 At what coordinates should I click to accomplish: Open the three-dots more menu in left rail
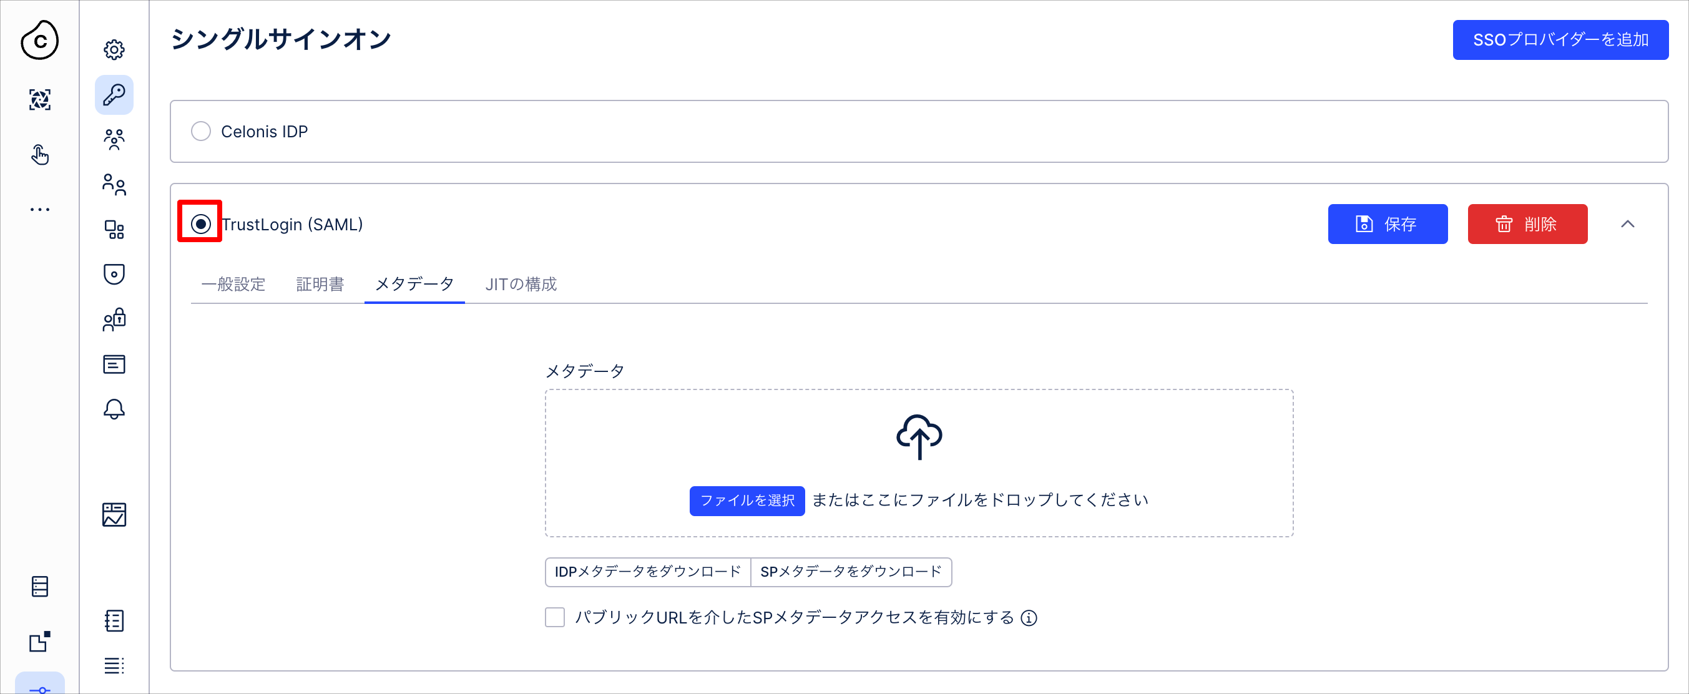[40, 210]
